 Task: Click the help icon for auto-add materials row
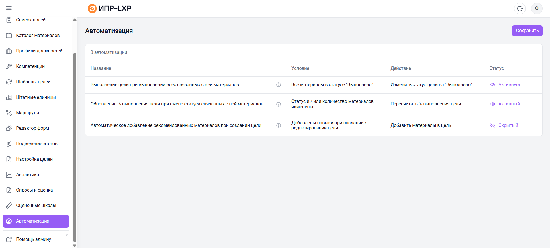tap(278, 125)
